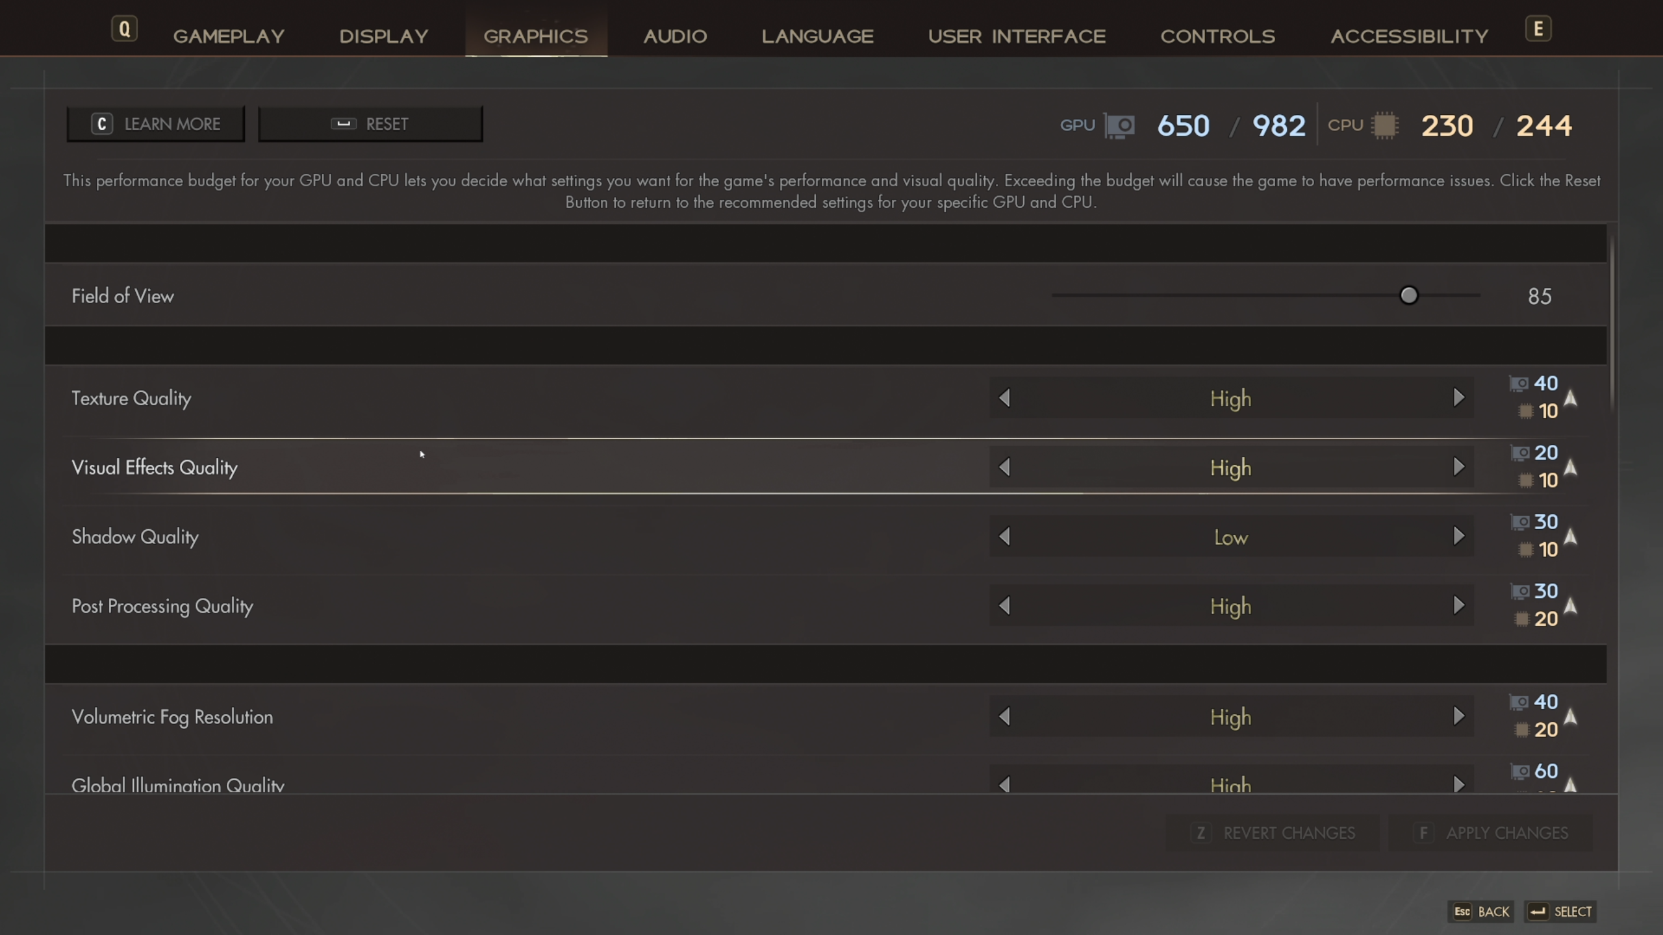The image size is (1663, 935).
Task: Click Volumetric Fog Resolution CPU cost icon
Action: coord(1521,730)
